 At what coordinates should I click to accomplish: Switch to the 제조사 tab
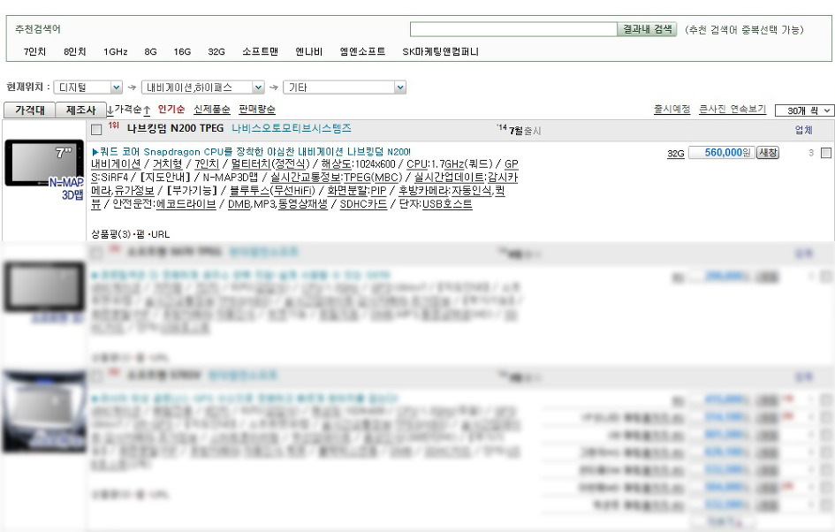pos(81,110)
